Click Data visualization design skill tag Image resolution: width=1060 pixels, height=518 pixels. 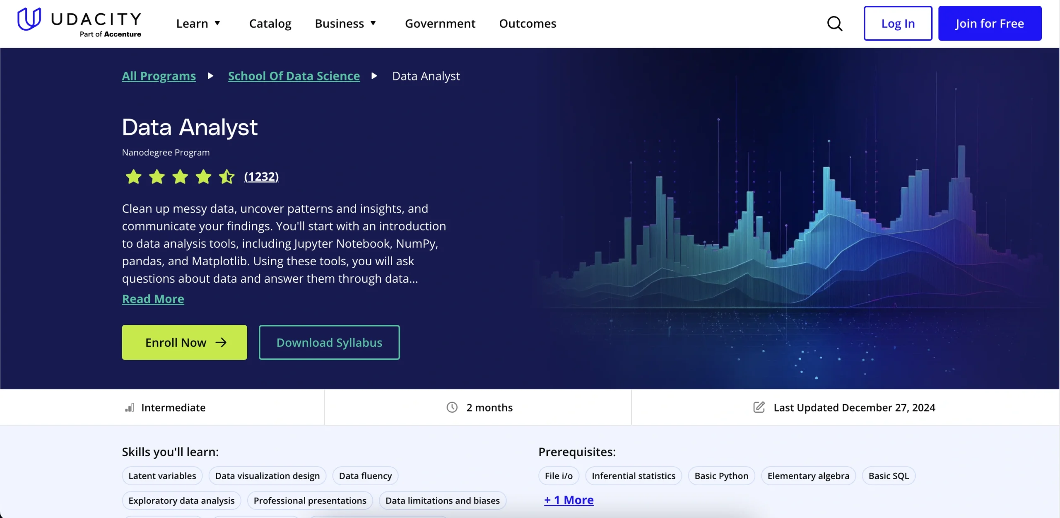point(267,476)
